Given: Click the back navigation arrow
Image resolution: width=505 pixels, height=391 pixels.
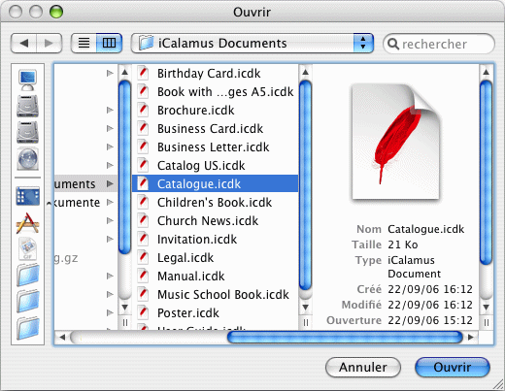Looking at the screenshot, I should tap(23, 43).
